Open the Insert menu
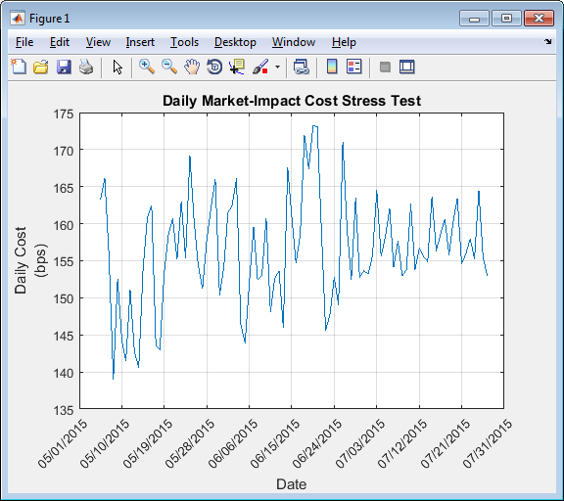This screenshot has height=501, width=564. point(140,42)
